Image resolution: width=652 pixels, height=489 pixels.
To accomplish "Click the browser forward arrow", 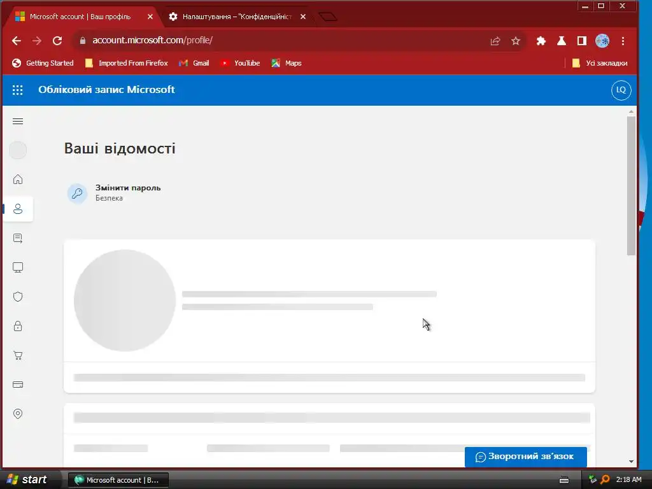I will [37, 41].
